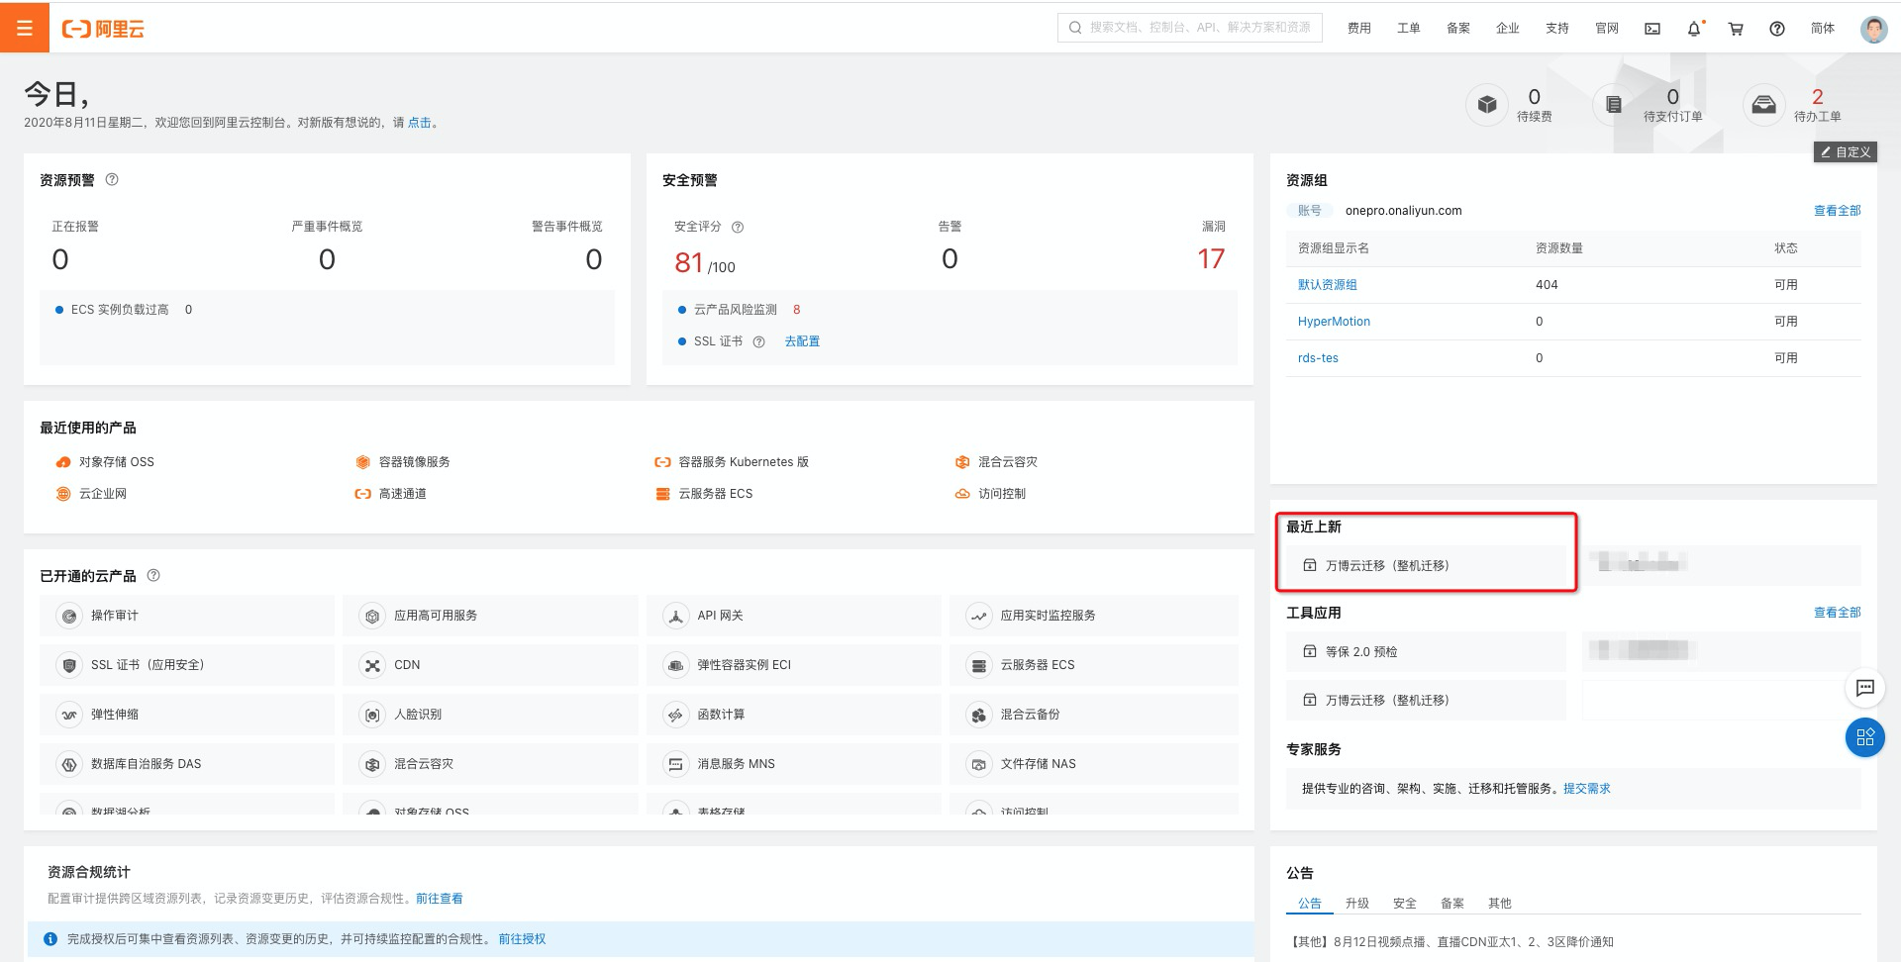This screenshot has width=1901, height=962.
Task: Open the rds-tes resource group
Action: [x=1318, y=358]
